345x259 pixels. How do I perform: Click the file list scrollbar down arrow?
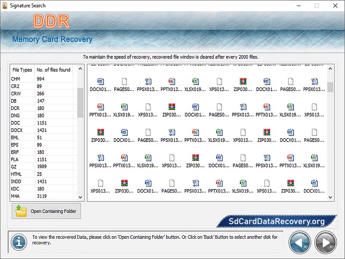tap(80, 196)
